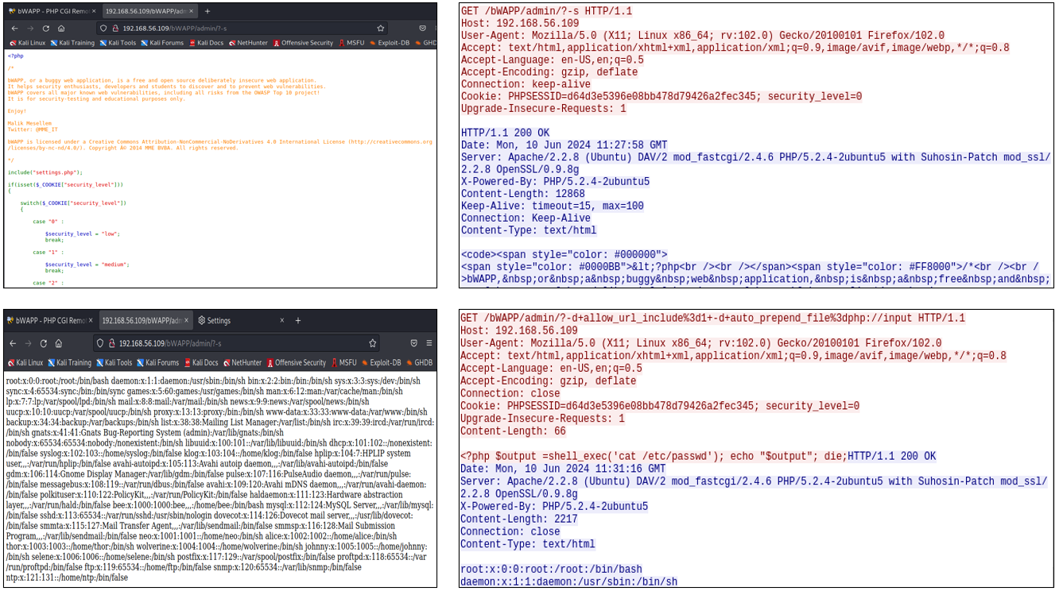Click 'Content-Length: 2217' response header
The width and height of the screenshot is (1059, 591).
click(x=520, y=520)
